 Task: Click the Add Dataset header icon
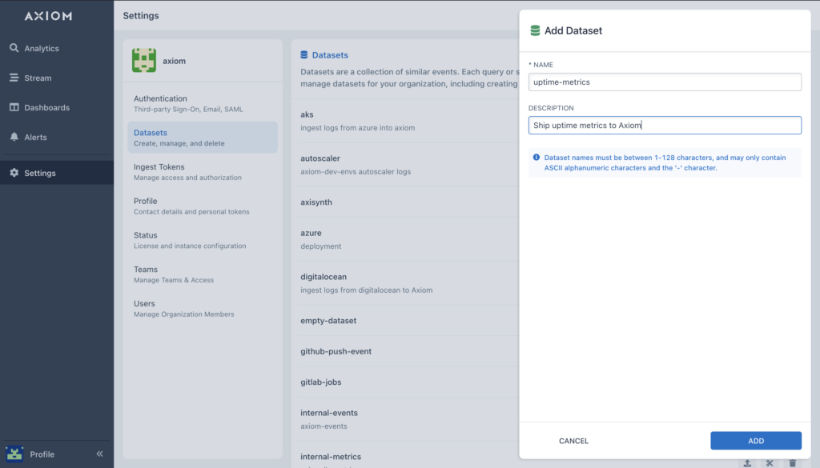[535, 30]
